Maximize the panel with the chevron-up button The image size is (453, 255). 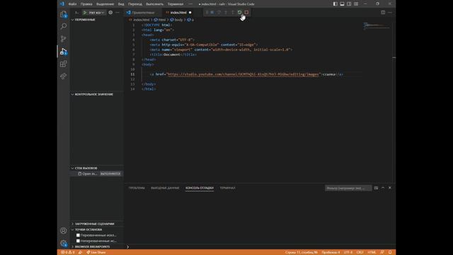tap(383, 188)
